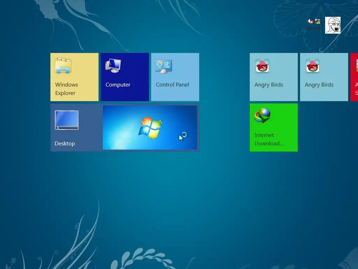Open the Windows Explorer tile
358x269 pixels.
point(74,77)
